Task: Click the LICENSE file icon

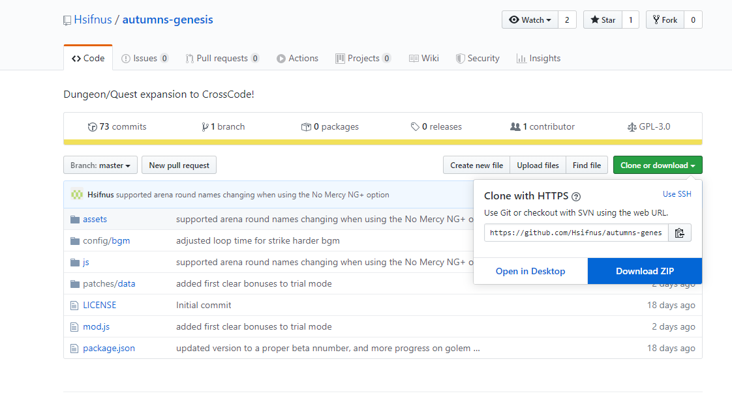Action: click(75, 306)
